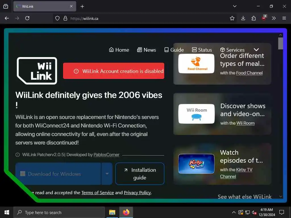Open the Firefox downloads panel
This screenshot has width=291, height=218.
pos(243,18)
